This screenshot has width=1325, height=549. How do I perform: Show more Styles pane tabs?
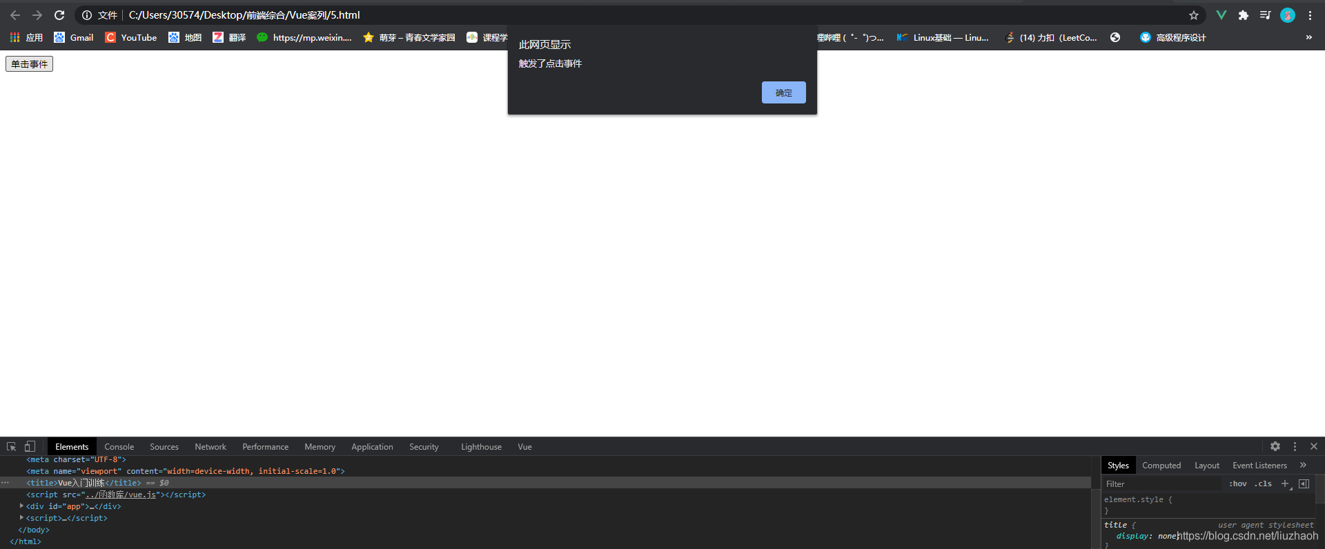coord(1303,465)
